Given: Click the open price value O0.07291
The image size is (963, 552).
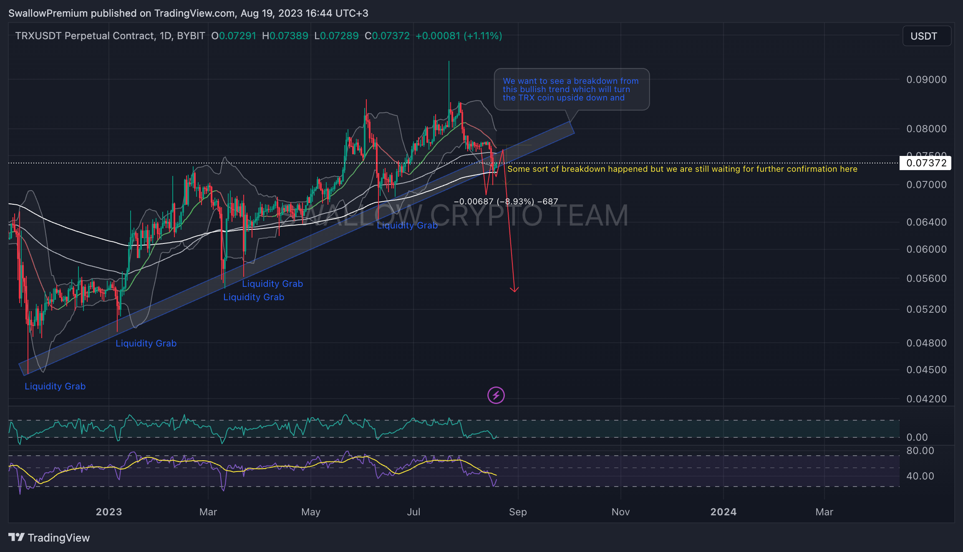Looking at the screenshot, I should (234, 36).
